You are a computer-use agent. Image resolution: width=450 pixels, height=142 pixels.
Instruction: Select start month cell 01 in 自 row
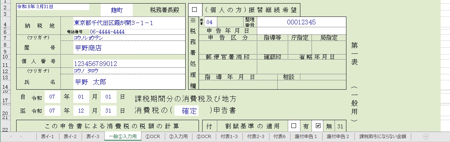pyautogui.click(x=81, y=97)
